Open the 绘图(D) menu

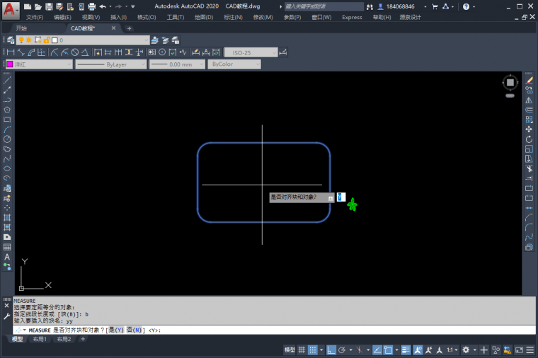pyautogui.click(x=204, y=17)
